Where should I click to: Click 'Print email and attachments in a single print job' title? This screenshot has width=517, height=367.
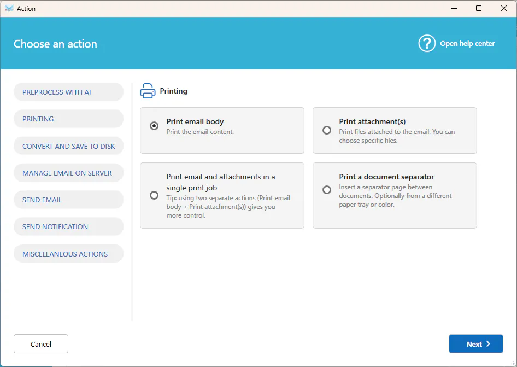221,182
